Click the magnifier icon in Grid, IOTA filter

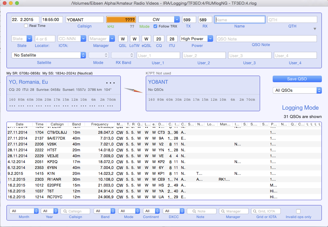pyautogui.click(x=255, y=211)
